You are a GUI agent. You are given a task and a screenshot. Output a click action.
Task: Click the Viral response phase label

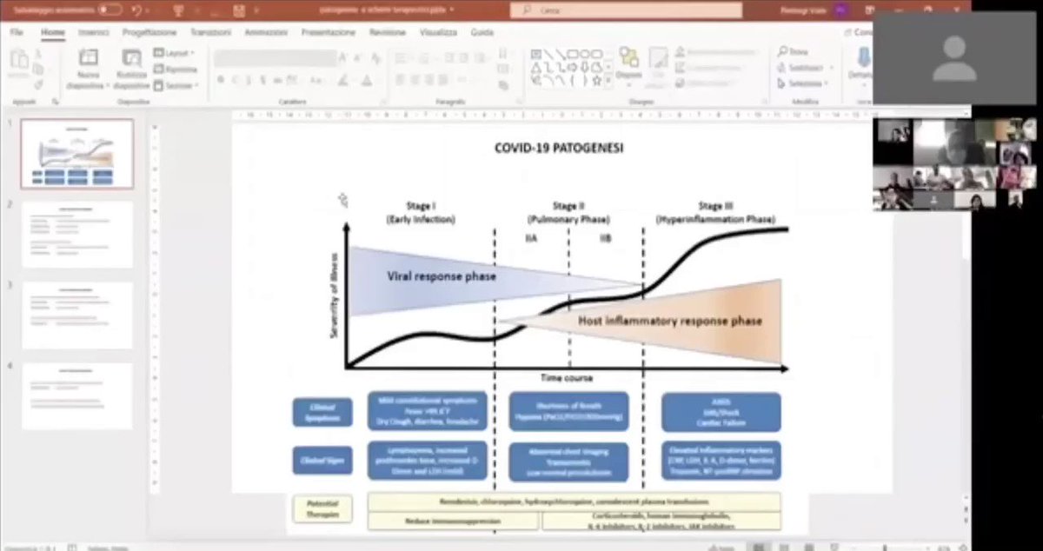(x=442, y=276)
